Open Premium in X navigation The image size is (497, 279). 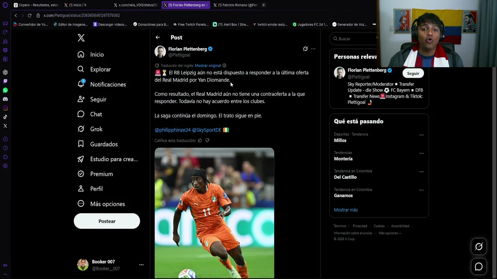click(x=96, y=174)
